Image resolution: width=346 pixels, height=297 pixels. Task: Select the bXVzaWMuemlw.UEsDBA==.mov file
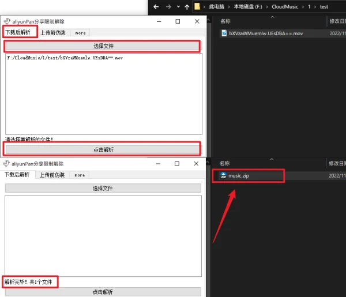point(266,33)
